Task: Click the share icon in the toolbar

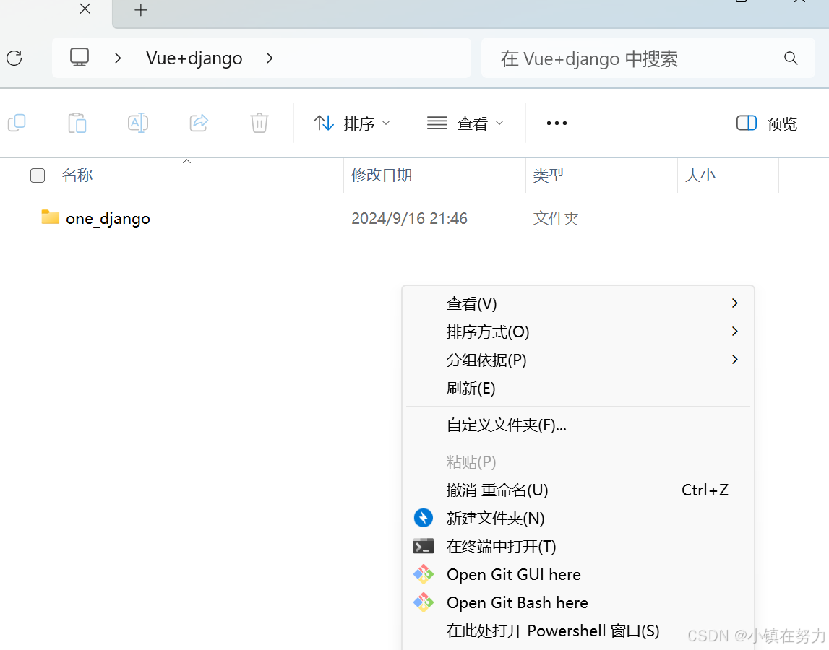Action: pyautogui.click(x=199, y=123)
